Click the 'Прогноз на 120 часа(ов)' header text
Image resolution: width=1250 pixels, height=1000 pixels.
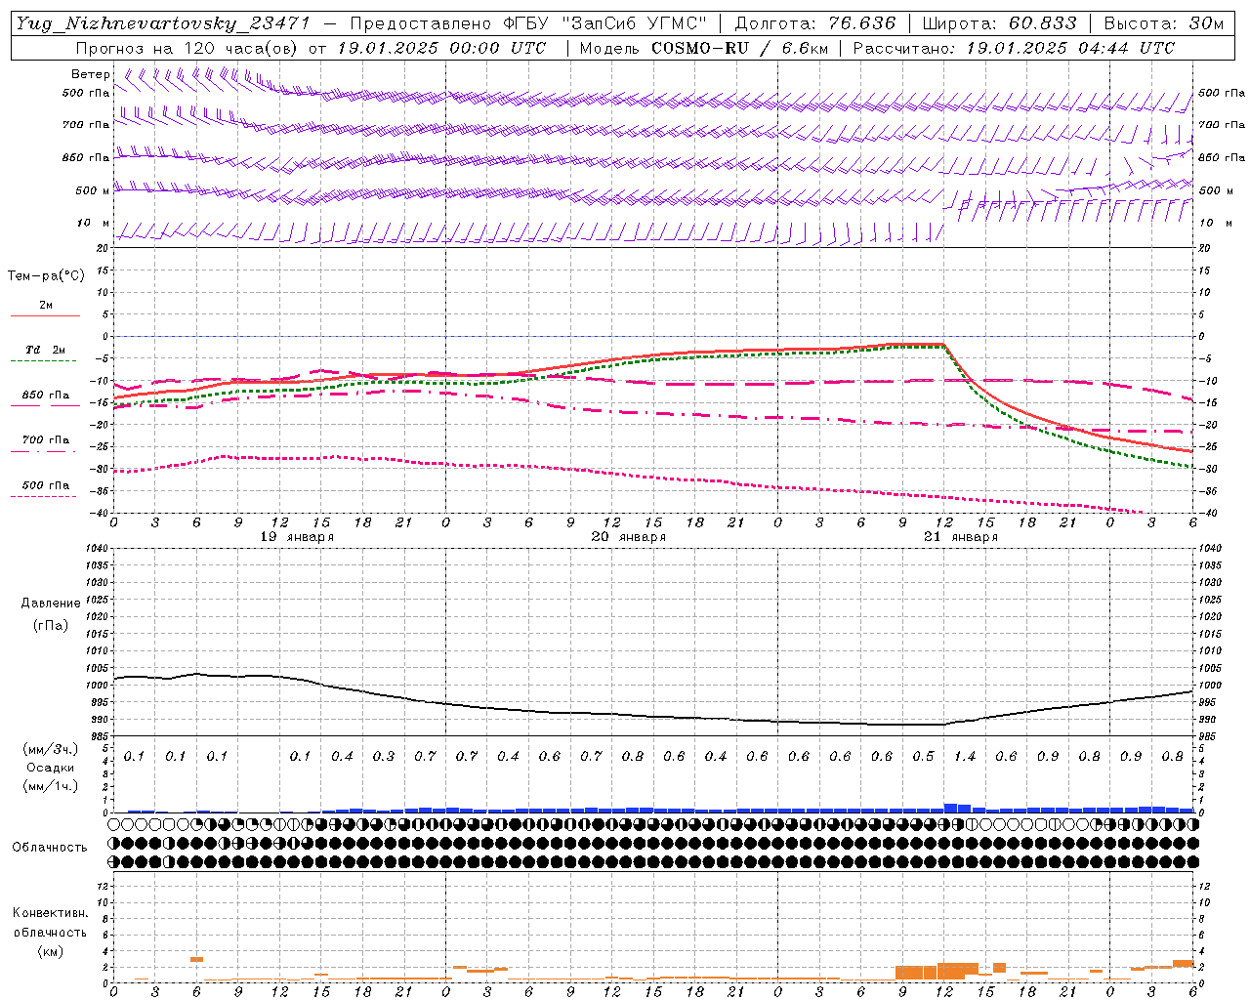click(188, 48)
